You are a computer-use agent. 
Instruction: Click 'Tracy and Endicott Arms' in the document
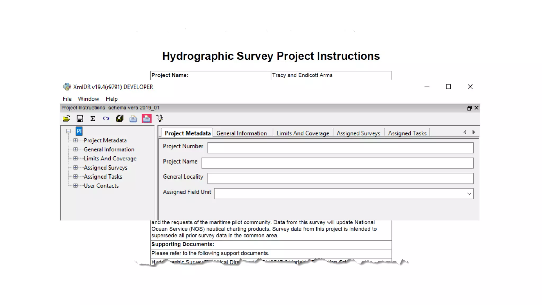click(302, 75)
